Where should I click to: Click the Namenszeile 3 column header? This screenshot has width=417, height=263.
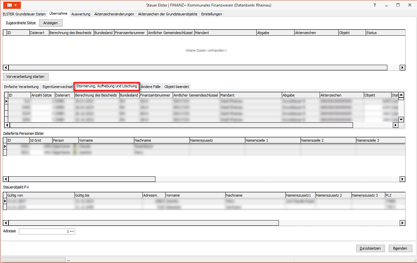point(380,140)
